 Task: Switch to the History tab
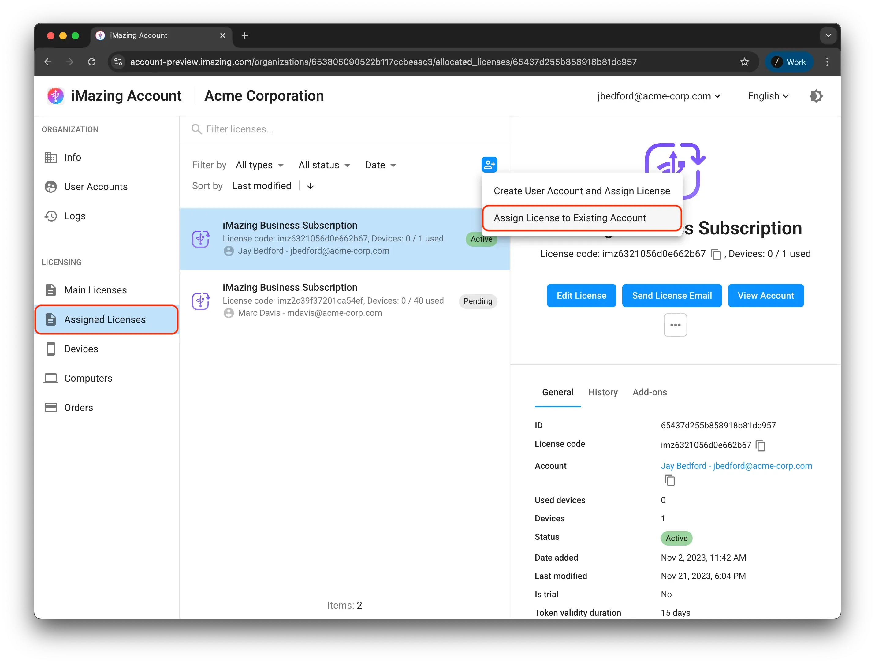tap(603, 392)
